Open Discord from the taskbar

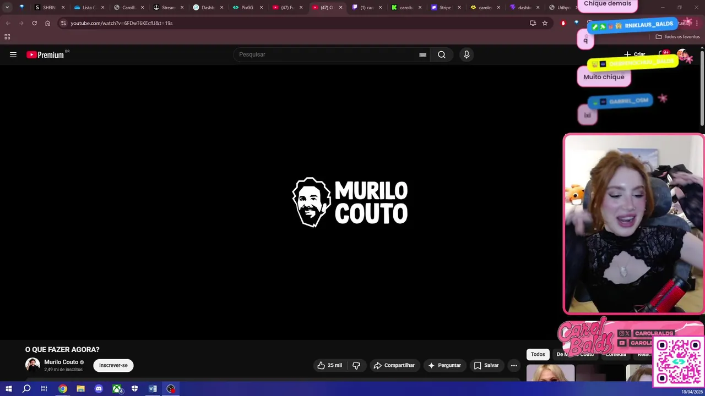[x=99, y=389]
